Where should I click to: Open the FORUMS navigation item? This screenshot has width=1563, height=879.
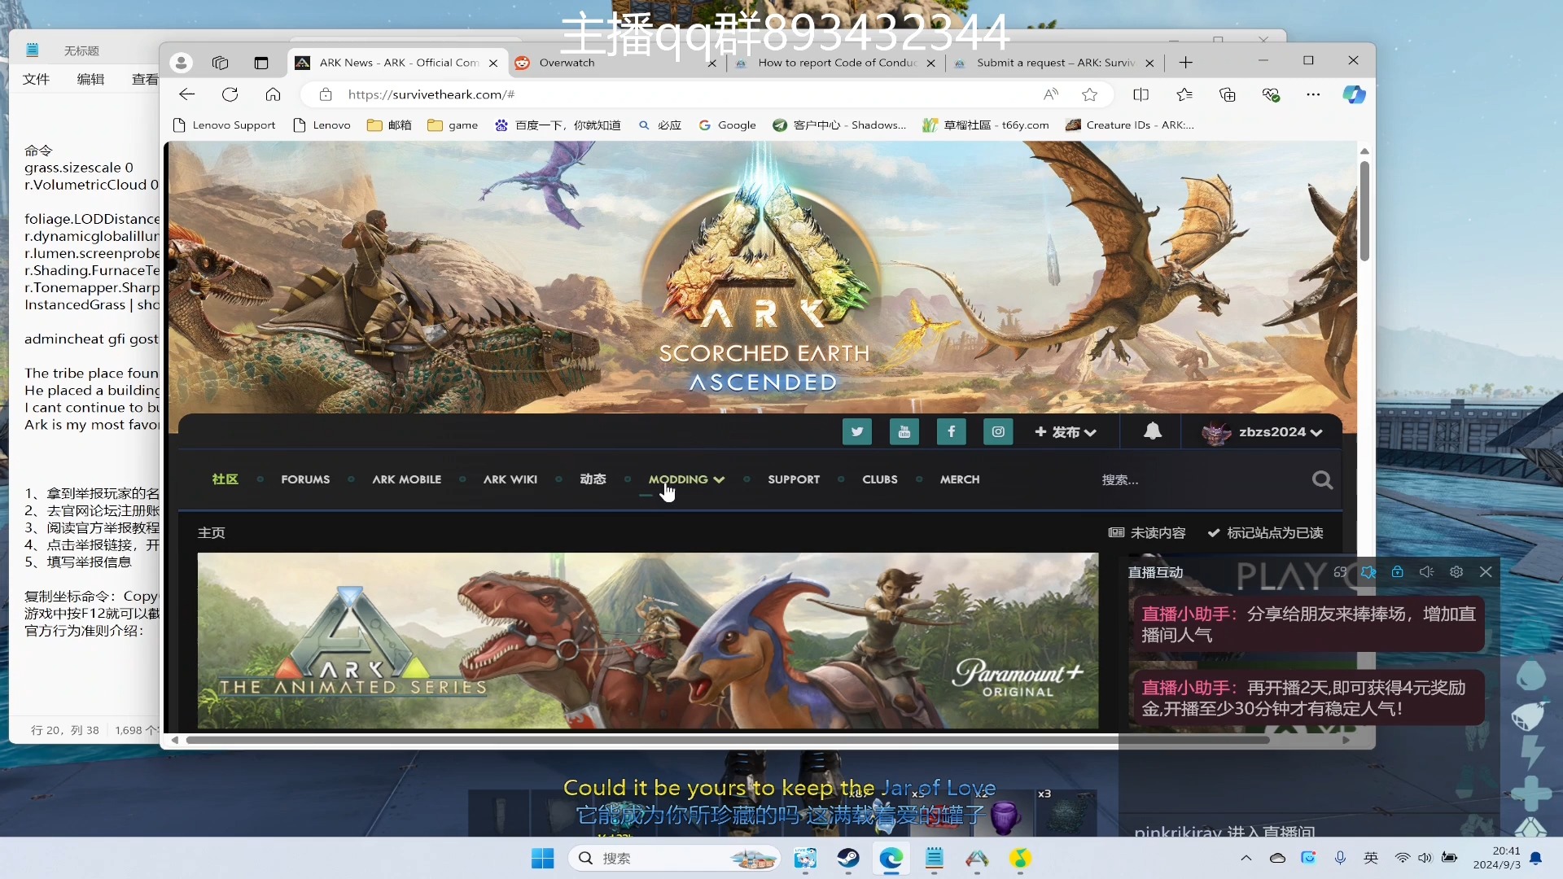pyautogui.click(x=305, y=479)
